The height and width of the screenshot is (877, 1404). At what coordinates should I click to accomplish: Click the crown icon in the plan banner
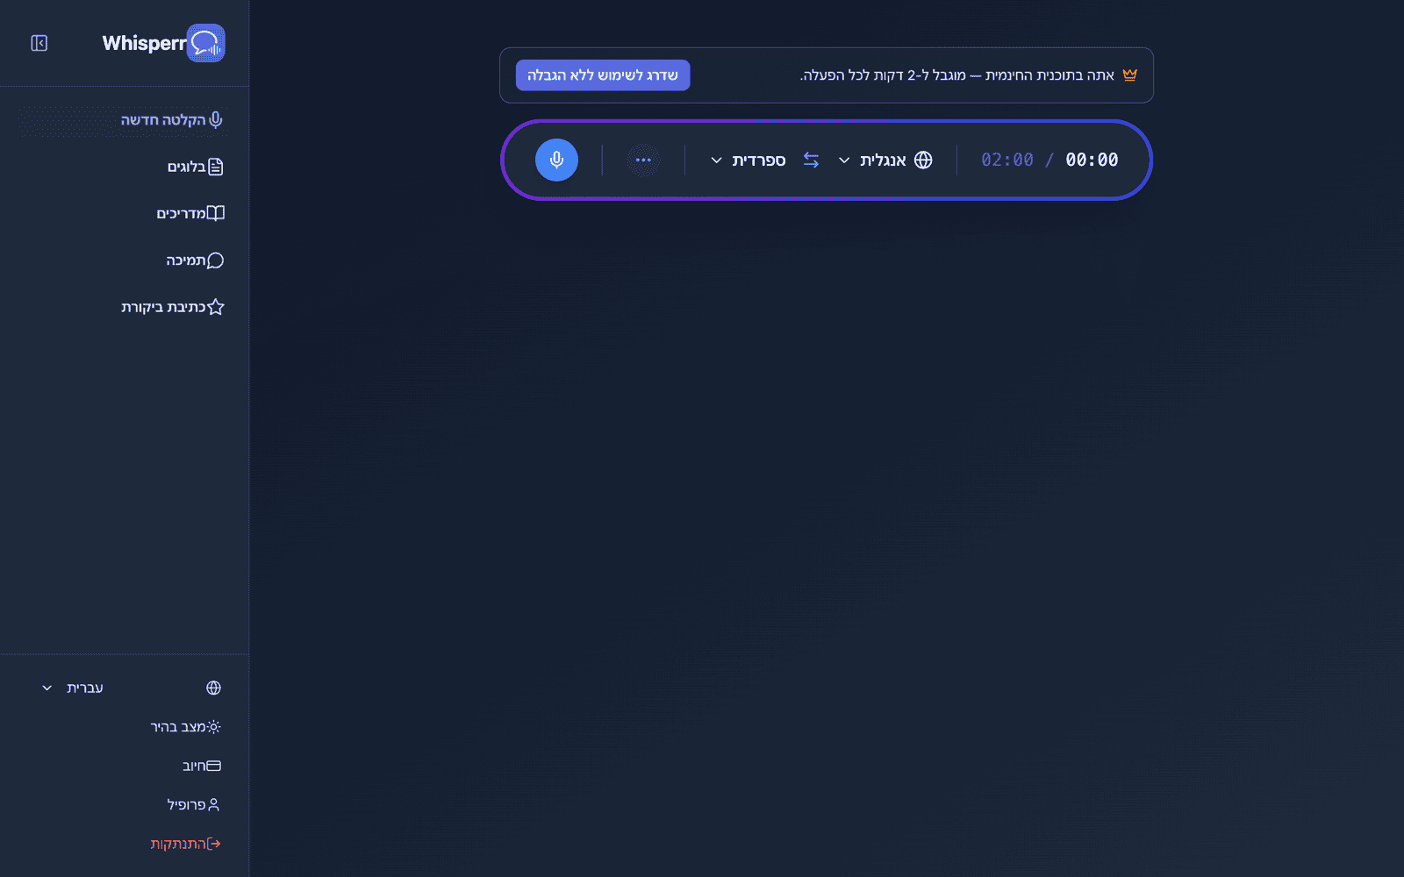pyautogui.click(x=1129, y=75)
